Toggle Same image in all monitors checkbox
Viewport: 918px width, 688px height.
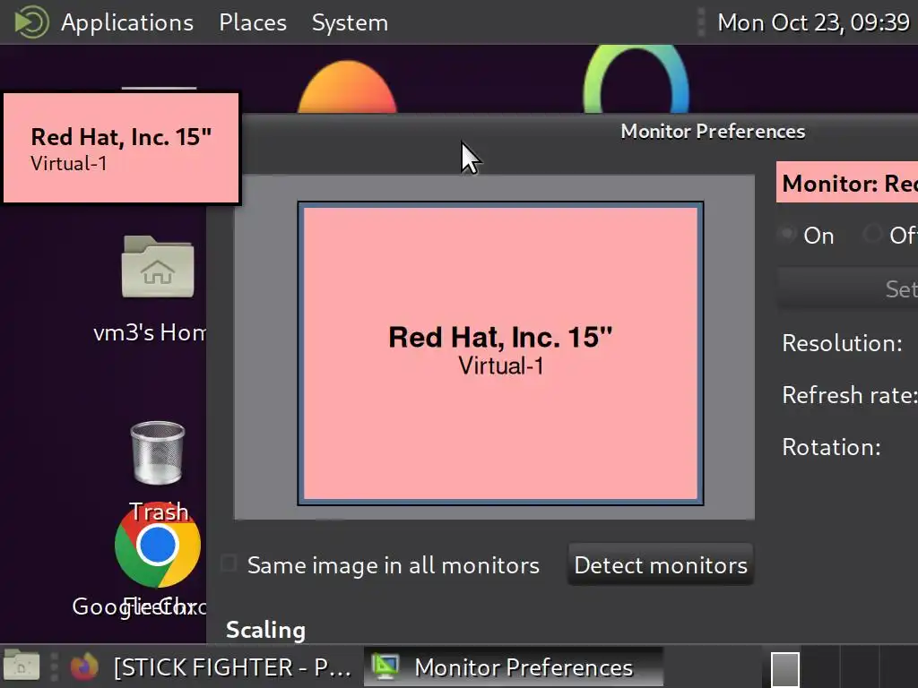[x=229, y=564]
